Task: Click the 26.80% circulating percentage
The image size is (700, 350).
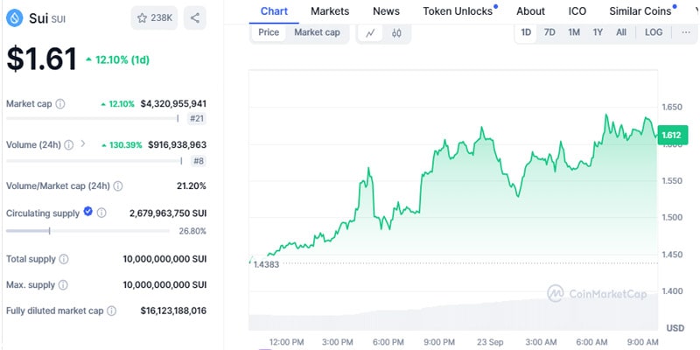Action: pyautogui.click(x=192, y=231)
